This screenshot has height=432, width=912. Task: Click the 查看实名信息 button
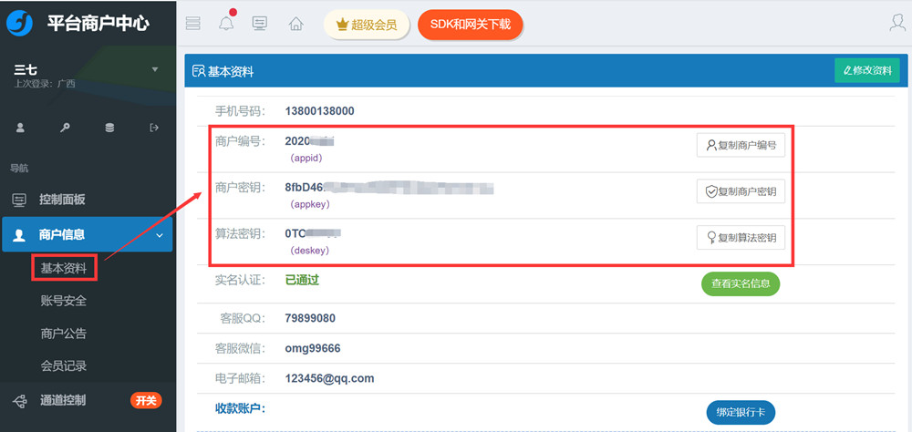(740, 283)
